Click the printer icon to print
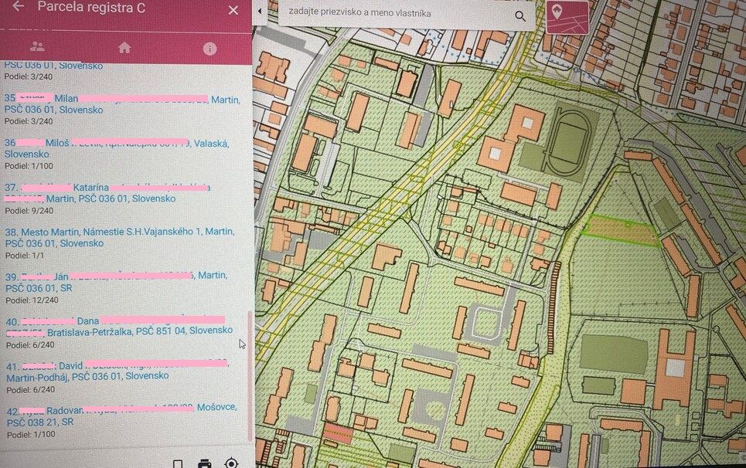The image size is (746, 468). [204, 463]
